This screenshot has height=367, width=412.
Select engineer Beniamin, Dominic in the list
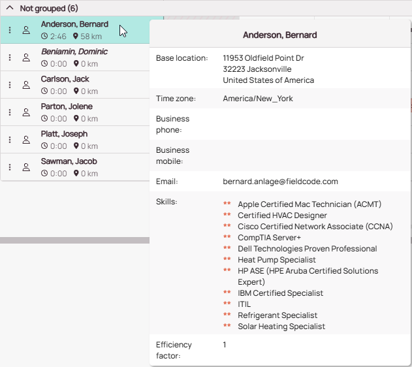tap(75, 57)
